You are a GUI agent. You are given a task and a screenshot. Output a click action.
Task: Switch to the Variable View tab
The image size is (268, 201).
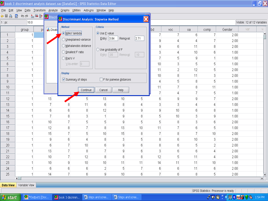click(26, 185)
